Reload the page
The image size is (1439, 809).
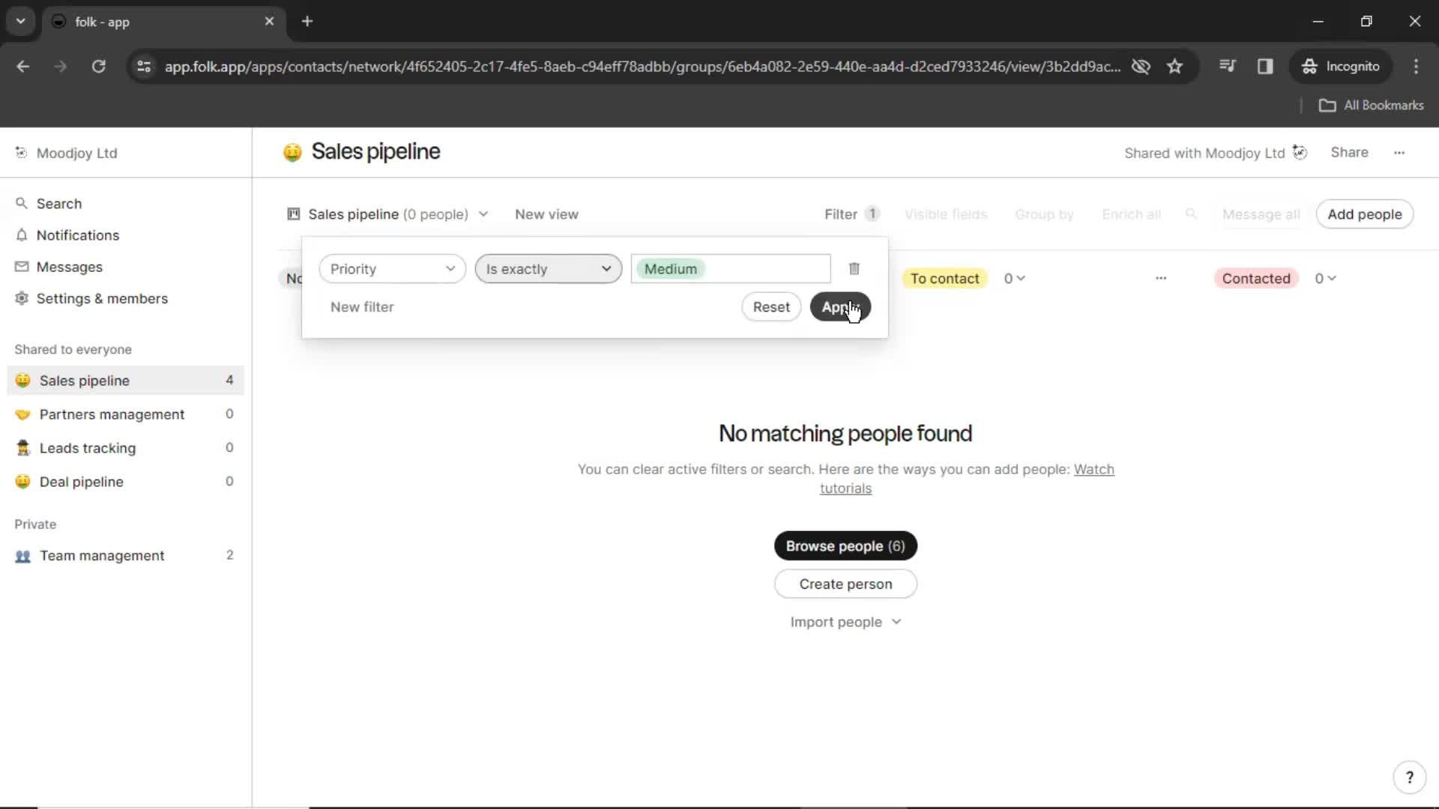(98, 66)
